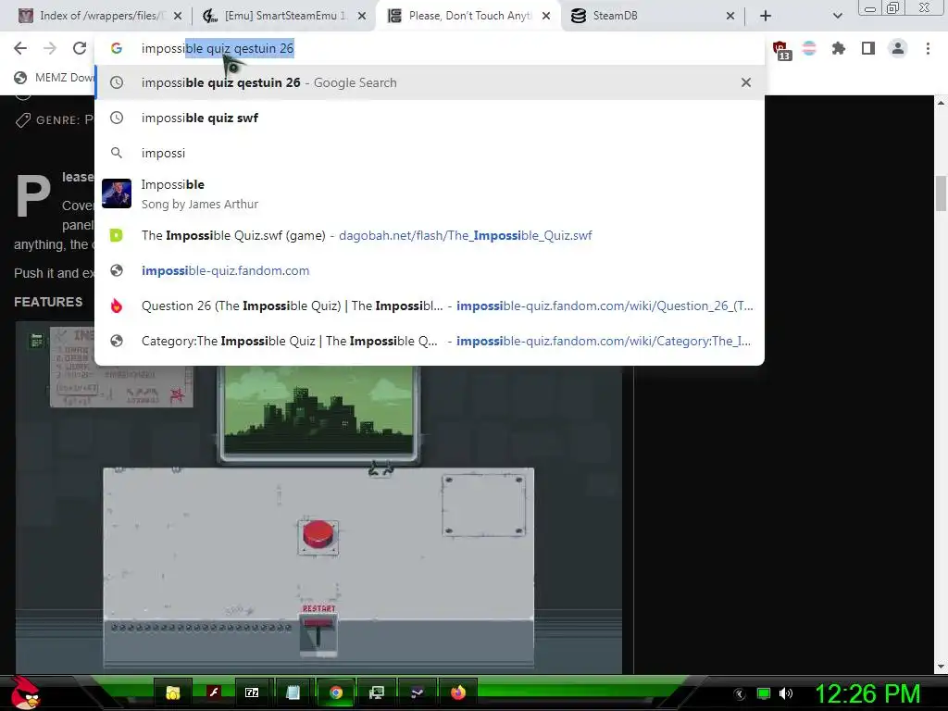Go back with the browser back arrow
The image size is (948, 711).
(x=20, y=48)
